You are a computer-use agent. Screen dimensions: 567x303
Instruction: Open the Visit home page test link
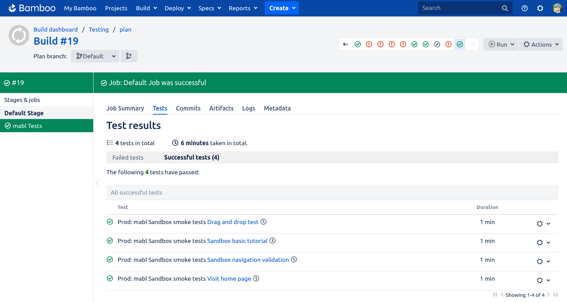[x=229, y=279]
